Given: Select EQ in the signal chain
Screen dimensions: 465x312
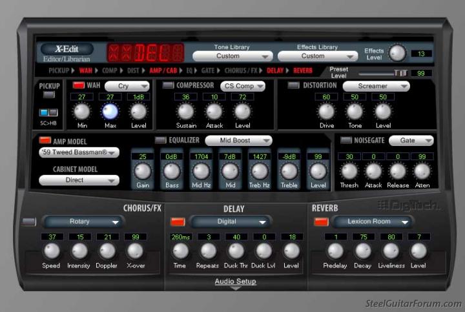Looking at the screenshot, I should click(x=189, y=70).
